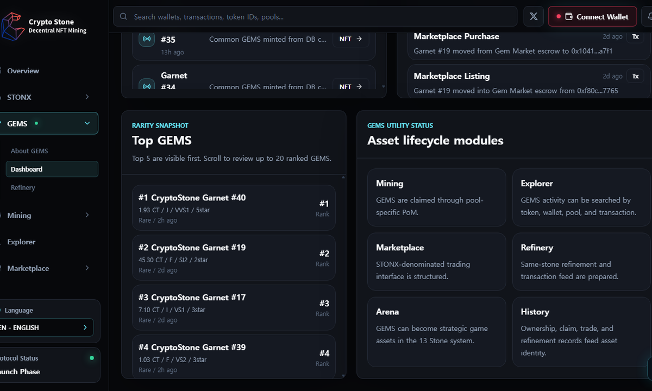Select the Dashboard submenu item

(x=52, y=169)
